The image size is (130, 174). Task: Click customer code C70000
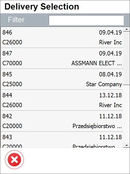pyautogui.click(x=12, y=63)
